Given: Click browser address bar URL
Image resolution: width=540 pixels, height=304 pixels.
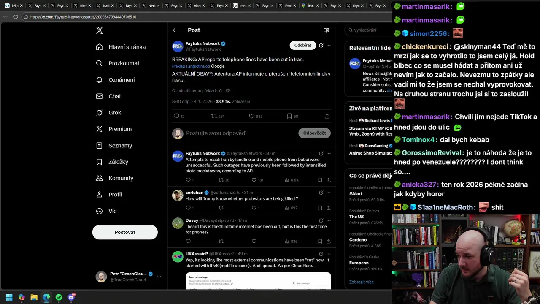Looking at the screenshot, I should 83,17.
